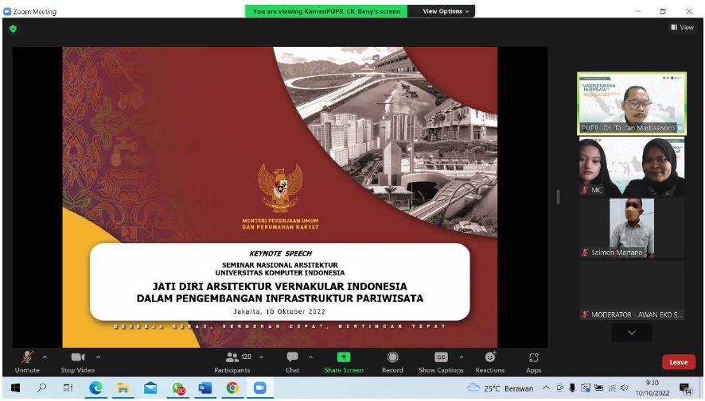Click the green encryption shield icon
Image resolution: width=705 pixels, height=401 pixels.
point(13,29)
